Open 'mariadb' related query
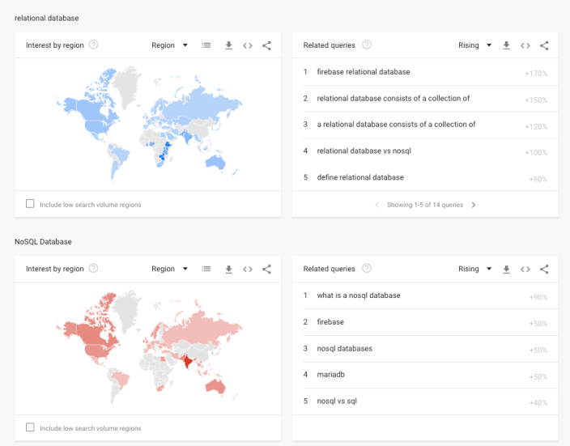This screenshot has height=446, width=570. (x=330, y=375)
